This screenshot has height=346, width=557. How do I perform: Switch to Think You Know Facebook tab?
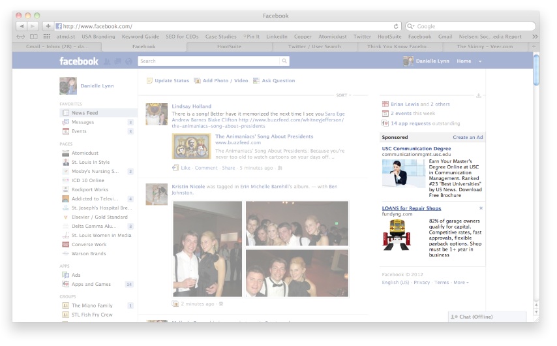(399, 46)
